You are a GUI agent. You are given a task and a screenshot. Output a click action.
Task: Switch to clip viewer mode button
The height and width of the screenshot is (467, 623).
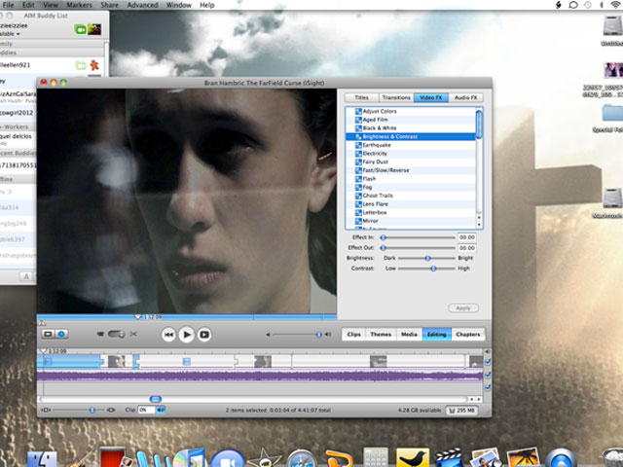48,334
